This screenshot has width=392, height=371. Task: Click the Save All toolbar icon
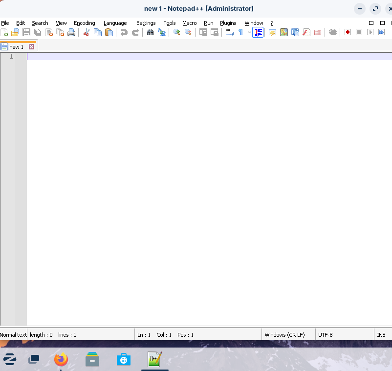click(38, 32)
